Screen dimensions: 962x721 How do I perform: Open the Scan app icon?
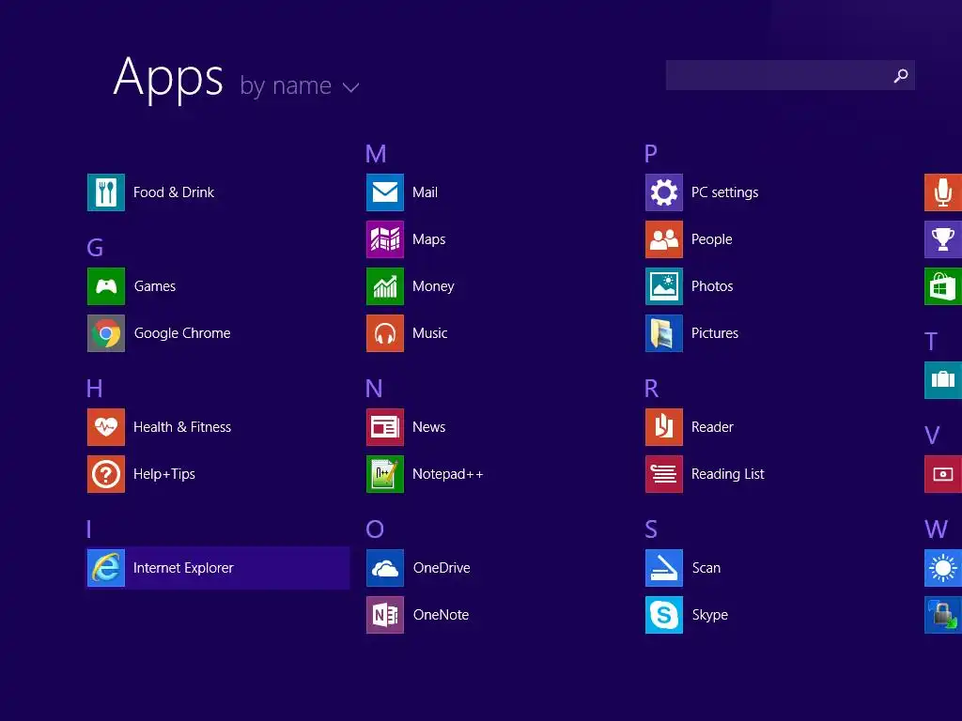(x=664, y=568)
